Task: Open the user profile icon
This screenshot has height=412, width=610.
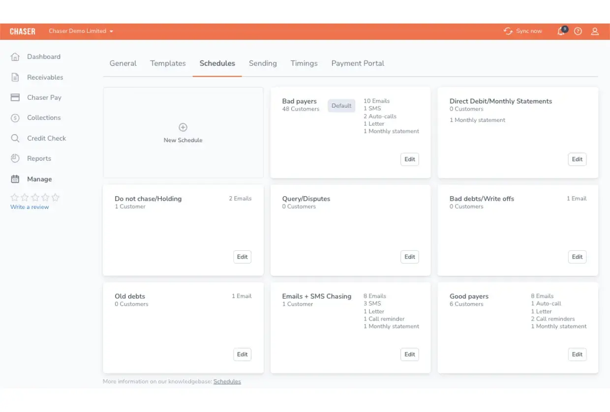Action: (x=595, y=31)
